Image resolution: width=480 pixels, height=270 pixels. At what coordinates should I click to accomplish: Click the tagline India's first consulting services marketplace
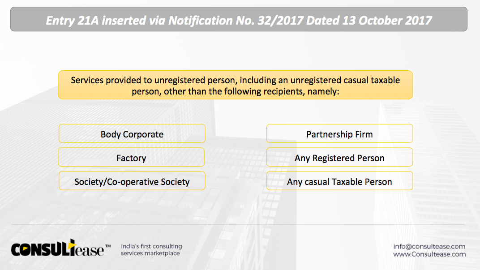(x=151, y=250)
